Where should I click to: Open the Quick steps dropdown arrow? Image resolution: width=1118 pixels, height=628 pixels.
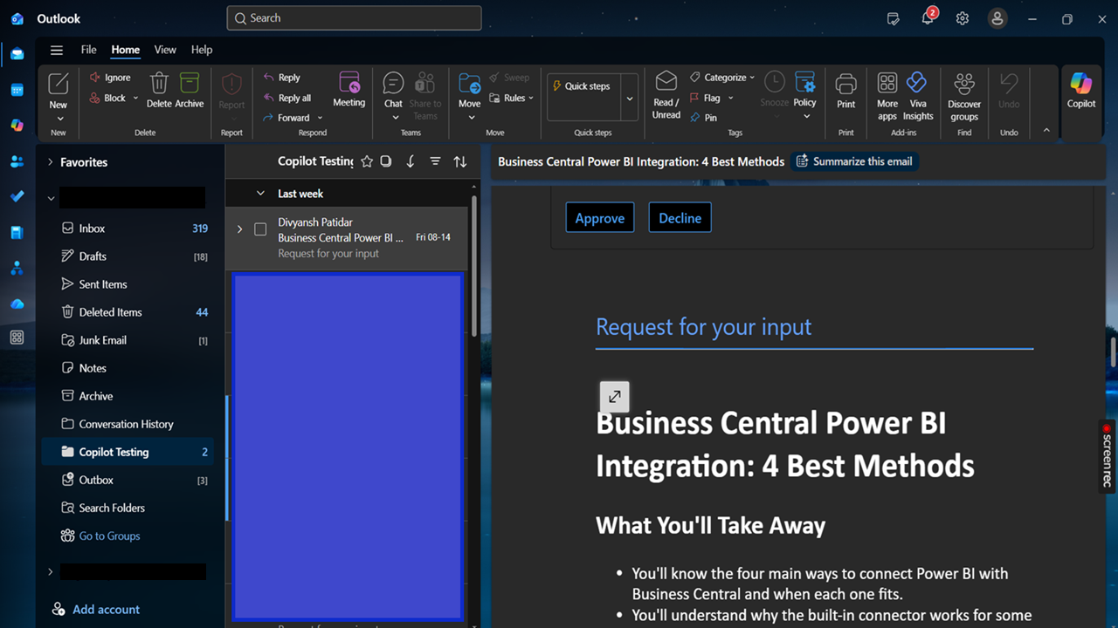(630, 99)
